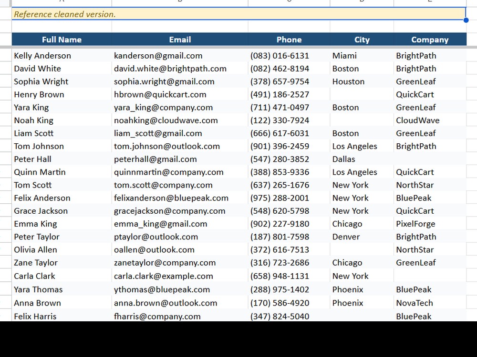Viewport: 477px width, 357px height.
Task: Select the quinnmartin@company.com cell
Action: pyautogui.click(x=180, y=172)
